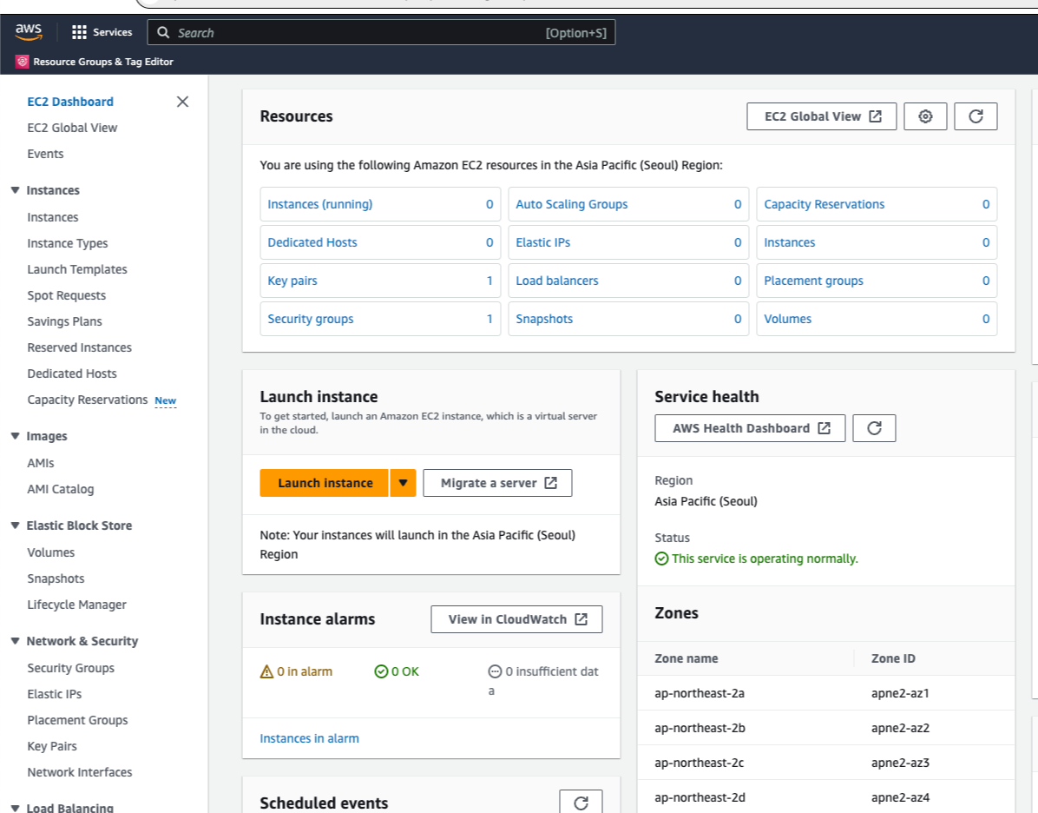Collapse the Load Balancing section
Viewport: 1038px width, 813px height.
click(x=16, y=808)
